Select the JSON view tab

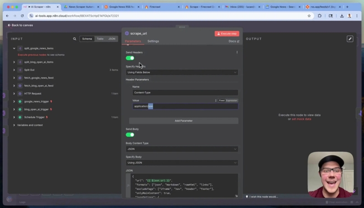click(111, 39)
